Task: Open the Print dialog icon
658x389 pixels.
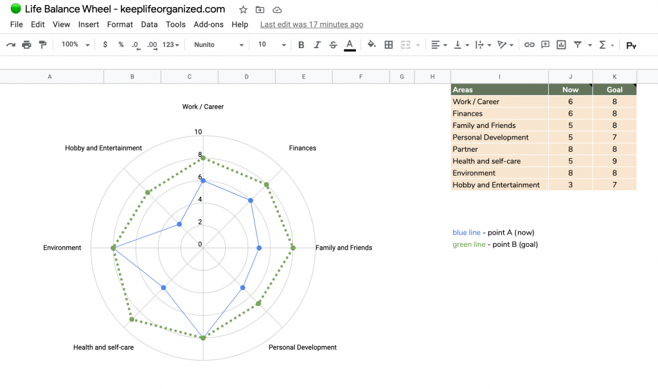Action: point(26,45)
